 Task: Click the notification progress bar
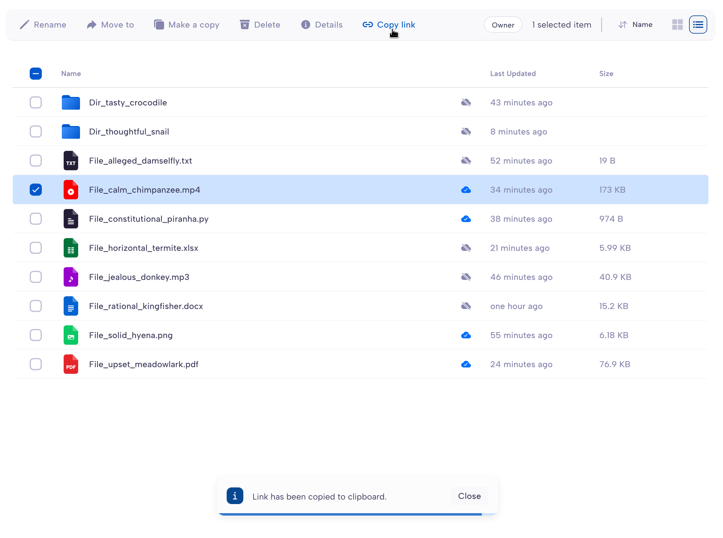[x=358, y=514]
